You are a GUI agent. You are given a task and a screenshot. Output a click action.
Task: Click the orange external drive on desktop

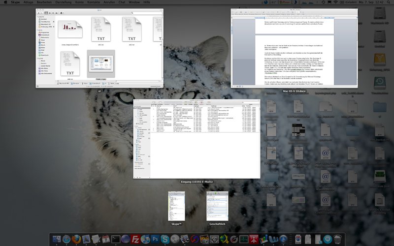point(379,61)
